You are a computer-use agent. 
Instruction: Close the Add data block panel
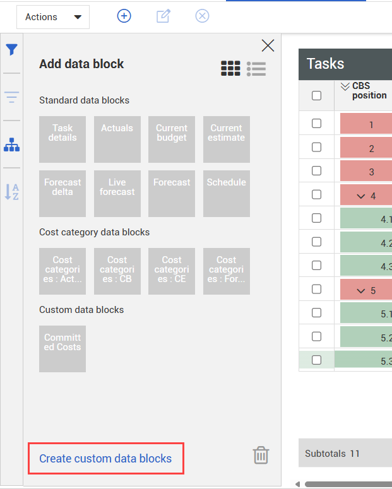pyautogui.click(x=268, y=45)
